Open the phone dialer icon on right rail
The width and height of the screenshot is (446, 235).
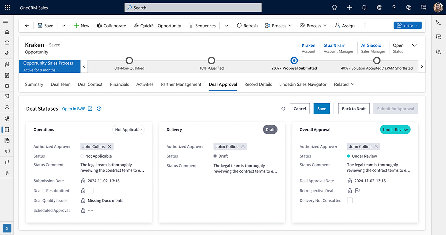439,22
